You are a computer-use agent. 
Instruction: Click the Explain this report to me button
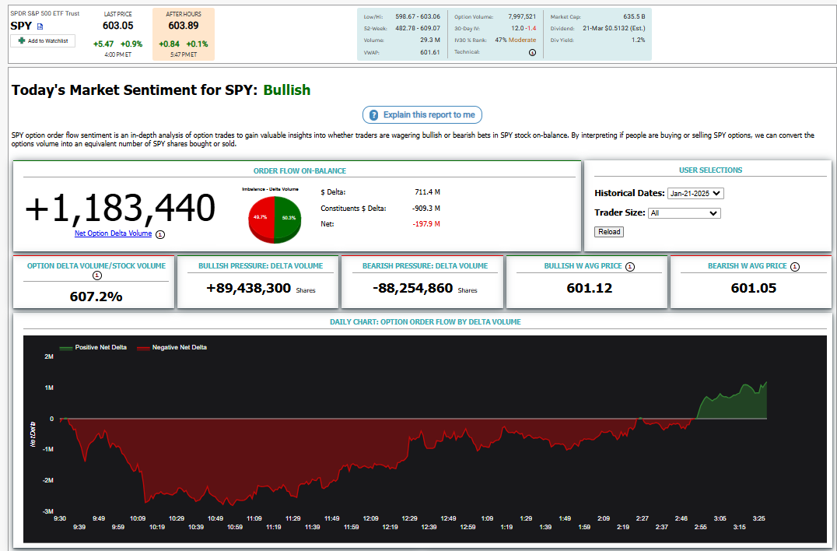[422, 115]
